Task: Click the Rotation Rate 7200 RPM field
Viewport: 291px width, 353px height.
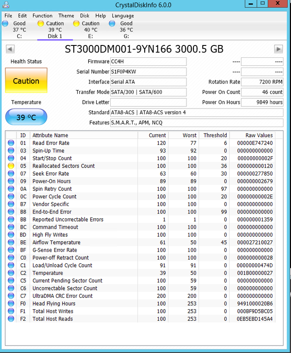Action: click(262, 82)
